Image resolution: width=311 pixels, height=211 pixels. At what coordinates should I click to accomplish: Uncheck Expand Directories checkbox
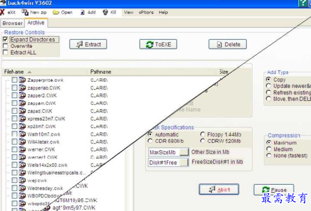[x=5, y=40]
